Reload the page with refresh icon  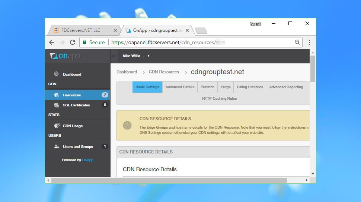(x=73, y=42)
